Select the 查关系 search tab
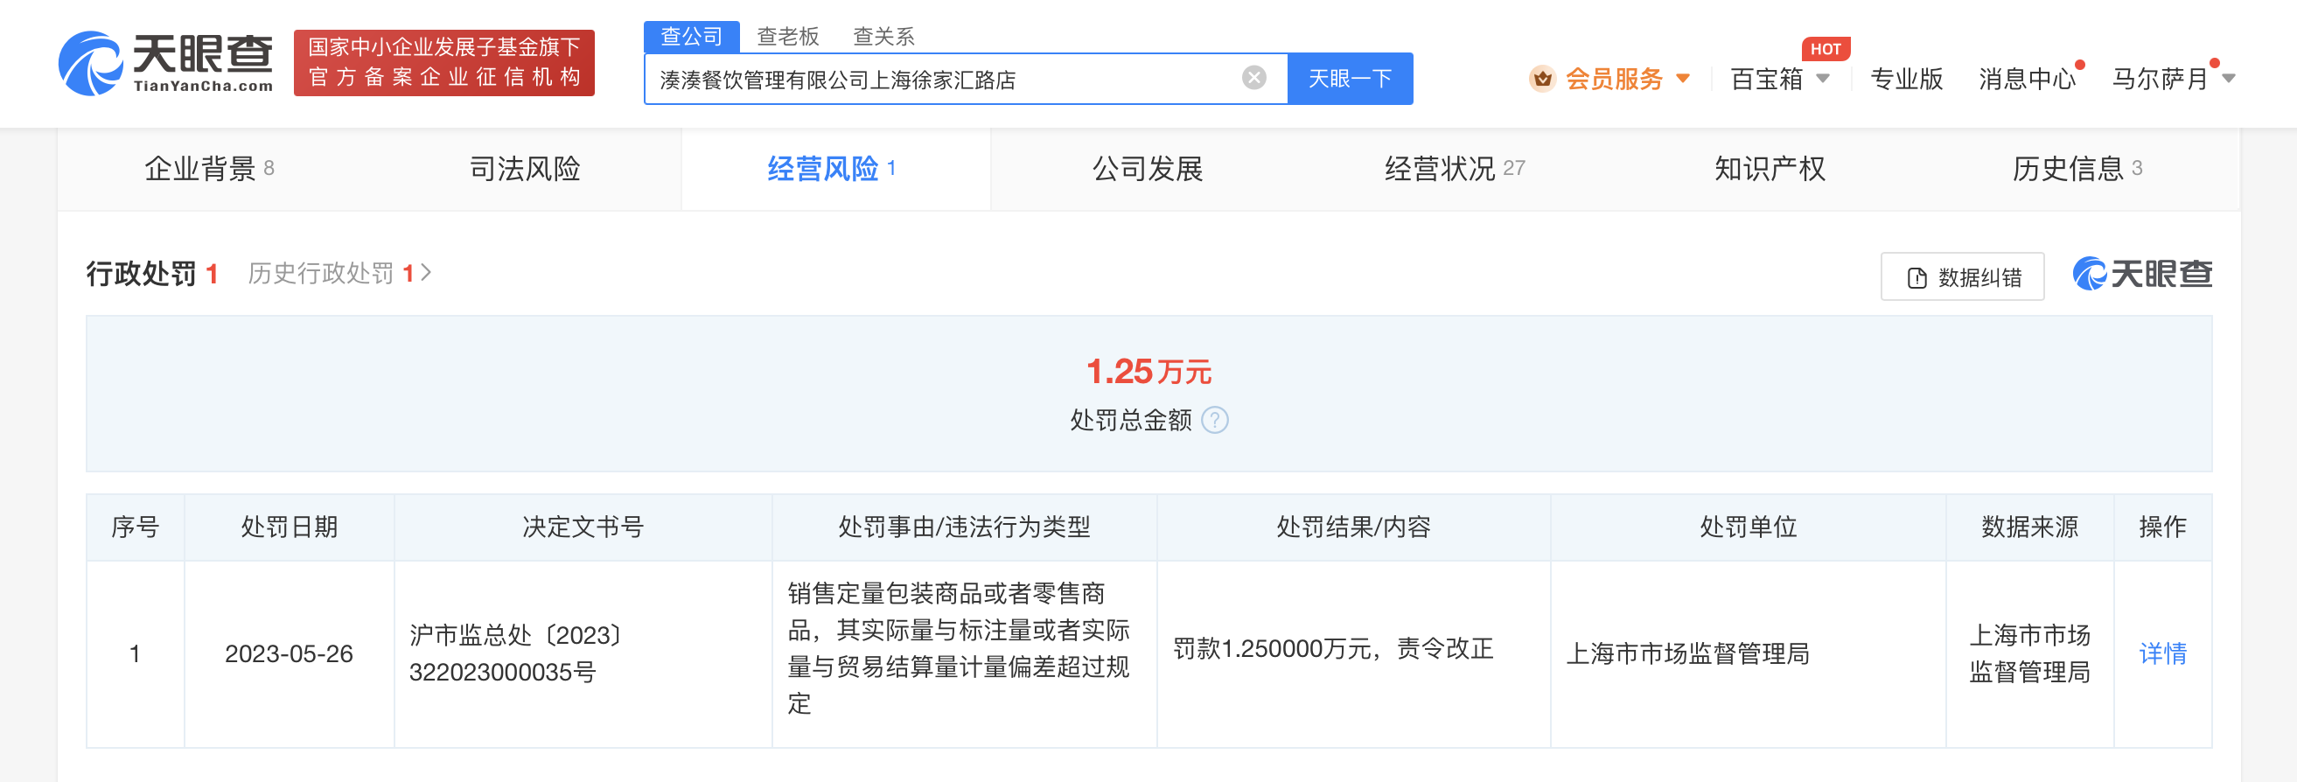The height and width of the screenshot is (782, 2297). coord(883,37)
